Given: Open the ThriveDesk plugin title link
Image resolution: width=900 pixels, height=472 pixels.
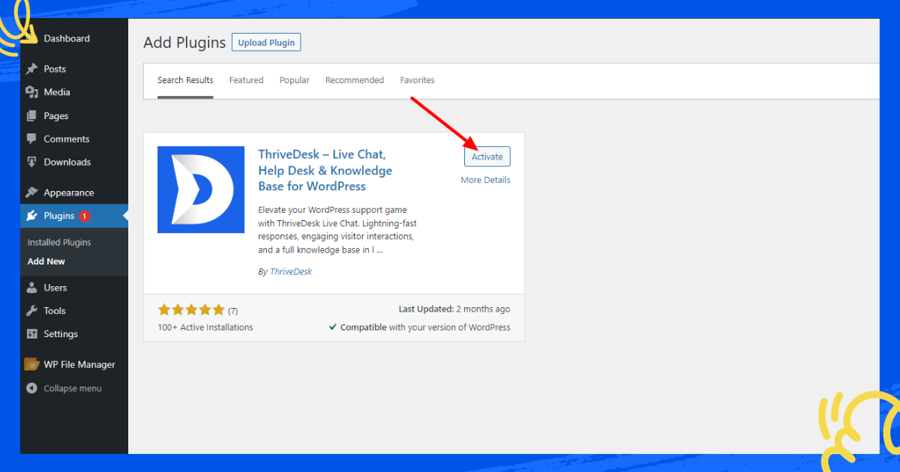Looking at the screenshot, I should point(325,170).
